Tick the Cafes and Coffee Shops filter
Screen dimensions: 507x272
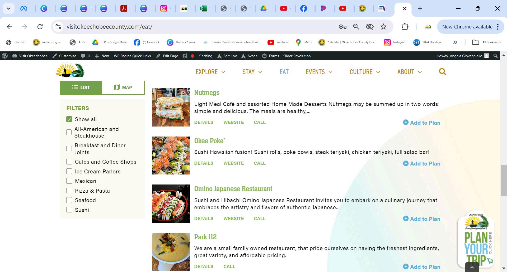coord(69,162)
